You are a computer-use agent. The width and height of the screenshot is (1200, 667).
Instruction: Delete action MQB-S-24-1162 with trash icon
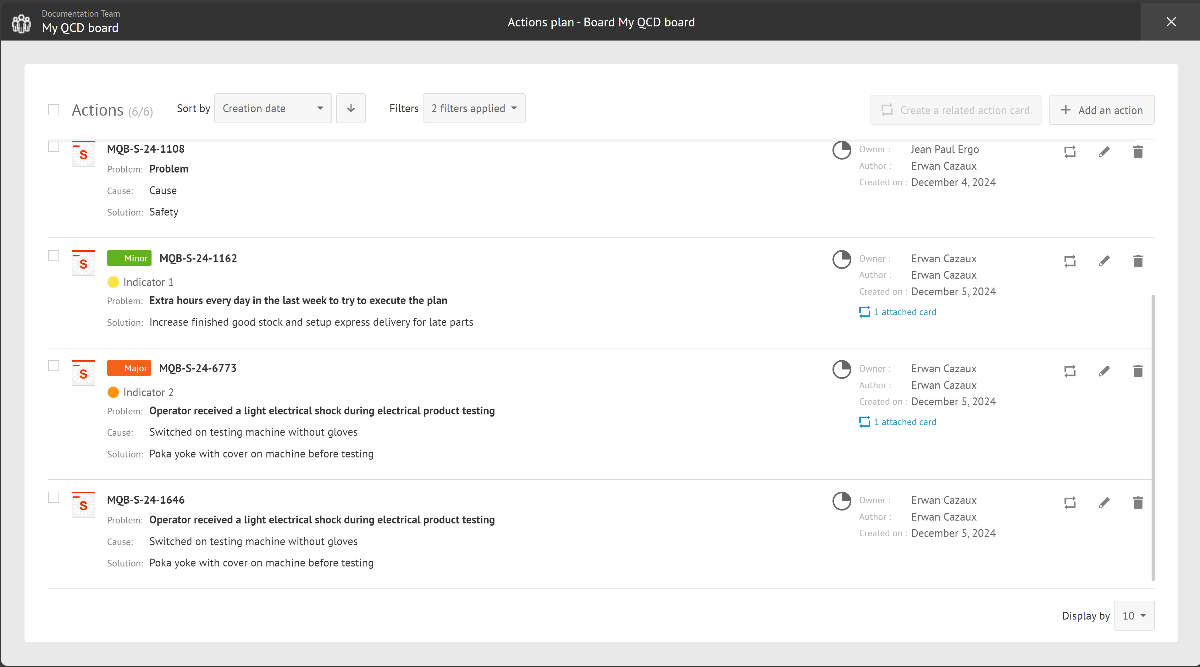click(x=1138, y=261)
